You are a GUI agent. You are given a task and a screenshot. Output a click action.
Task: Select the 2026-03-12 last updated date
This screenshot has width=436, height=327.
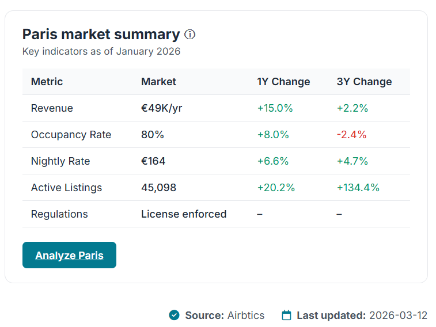(398, 315)
